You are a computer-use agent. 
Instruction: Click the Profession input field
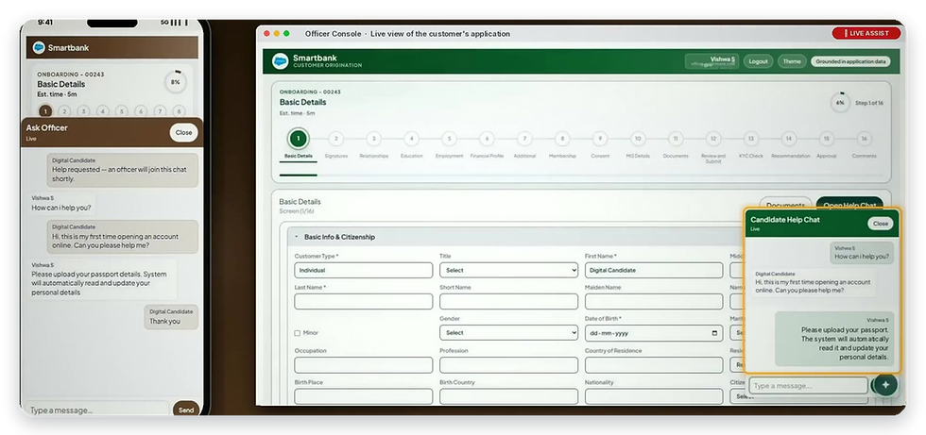click(508, 365)
